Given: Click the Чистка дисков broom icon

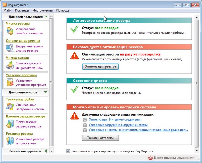Looking at the screenshot, I should click(x=10, y=65).
